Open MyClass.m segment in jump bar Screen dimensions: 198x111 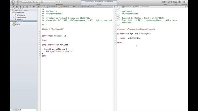75,7
